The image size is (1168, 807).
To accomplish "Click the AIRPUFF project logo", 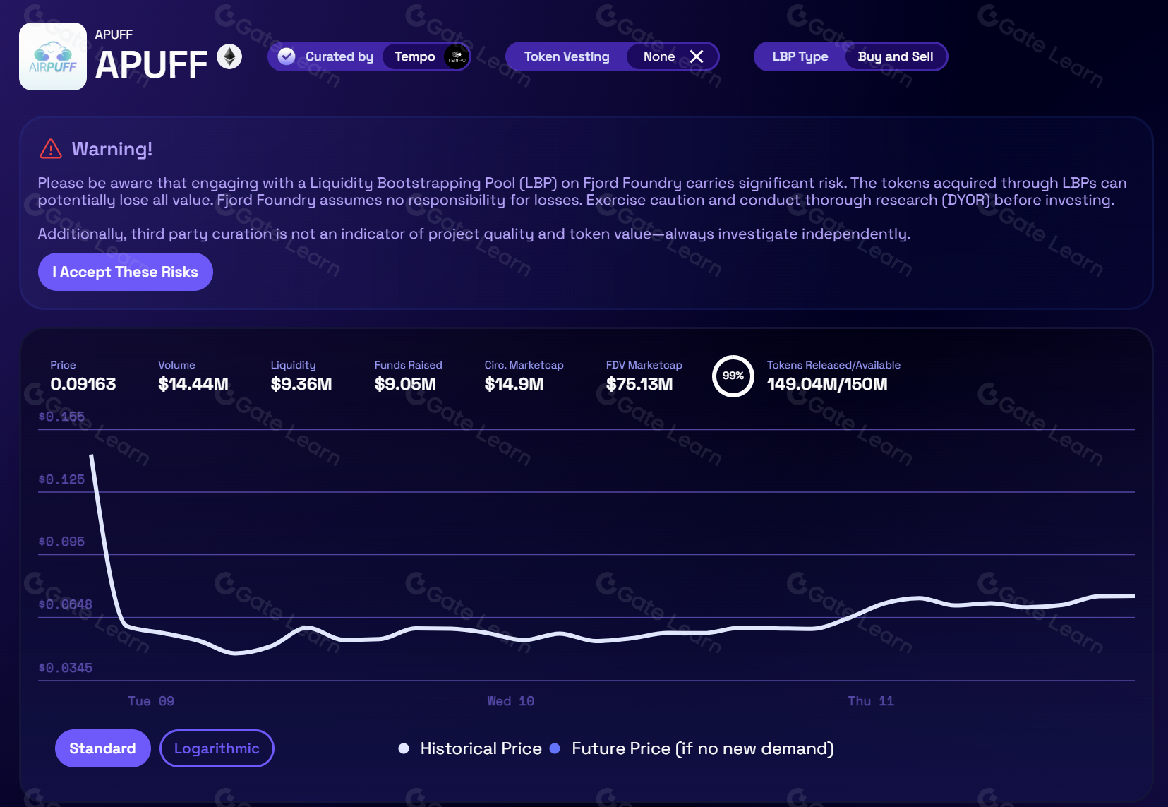I will 53,56.
